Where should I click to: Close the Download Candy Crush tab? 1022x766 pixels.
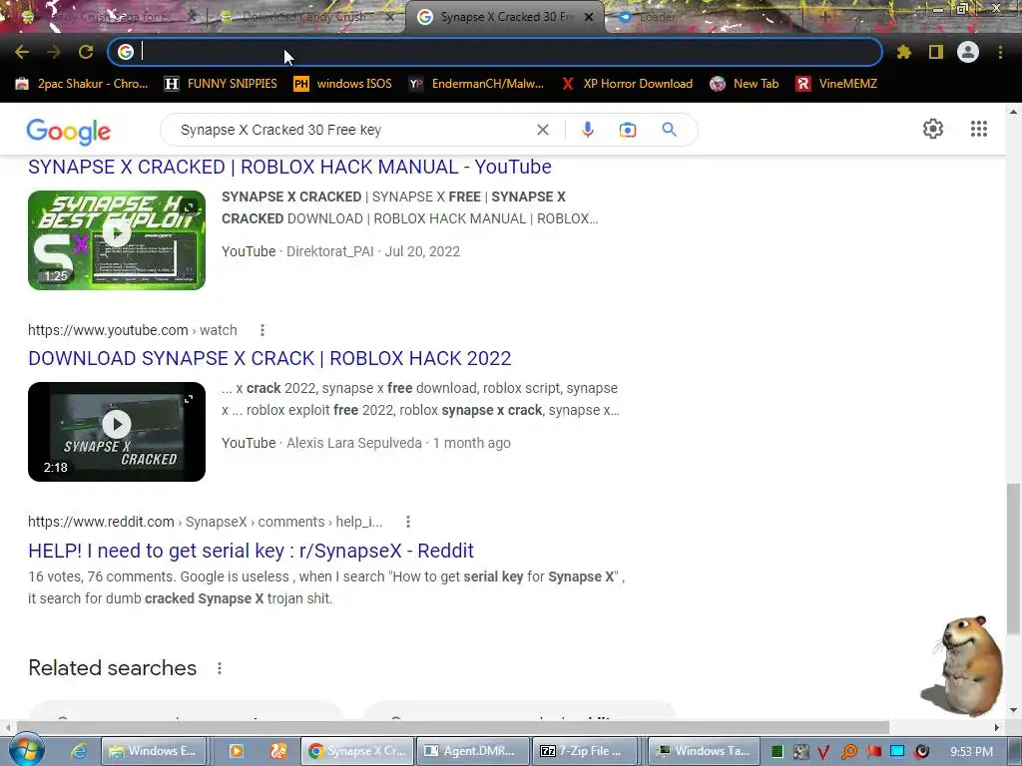(x=390, y=17)
